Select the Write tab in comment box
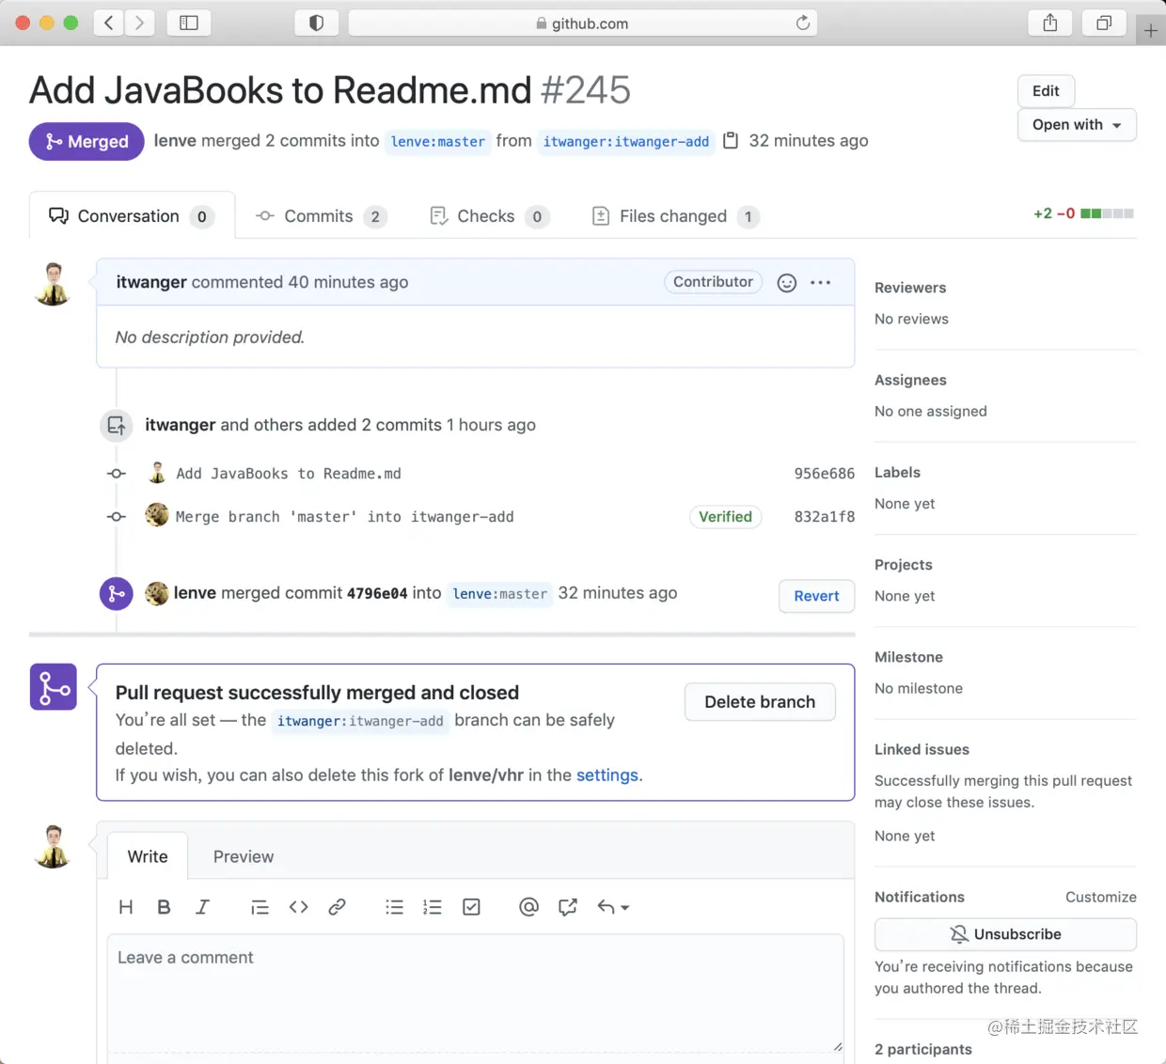Screen dimensions: 1166x1064 (x=148, y=856)
